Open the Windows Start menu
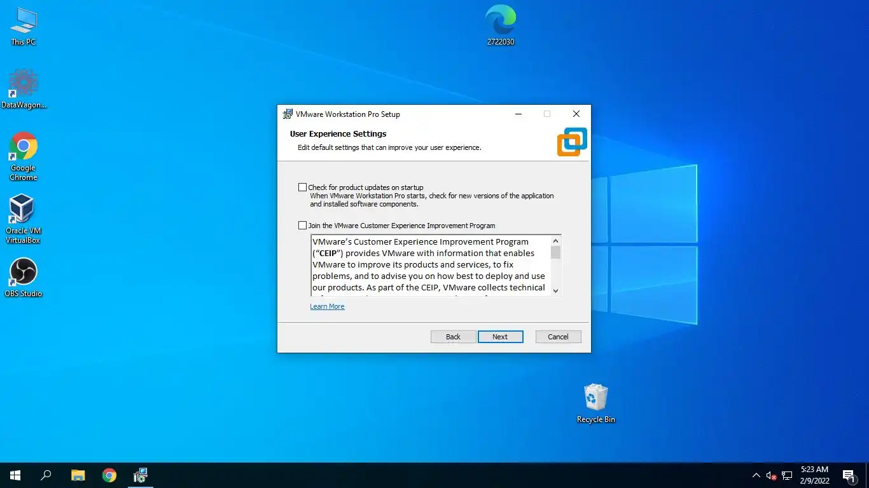 15,475
